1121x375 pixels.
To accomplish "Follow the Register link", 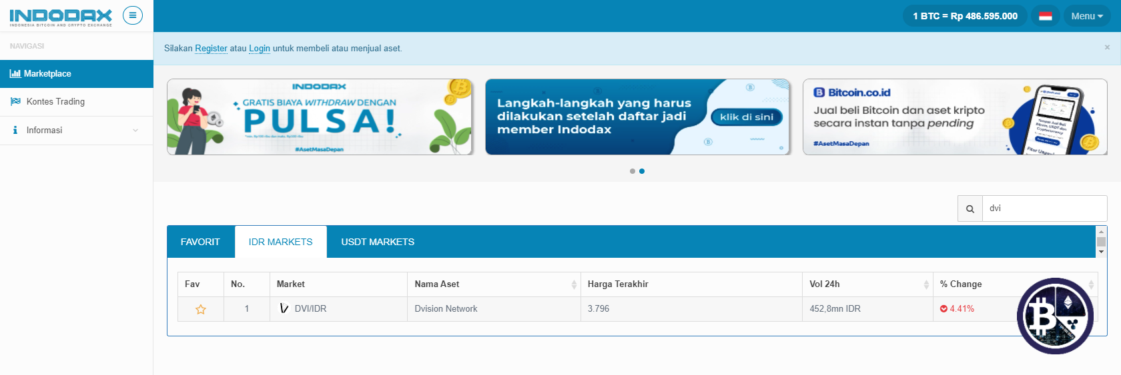I will [x=211, y=49].
